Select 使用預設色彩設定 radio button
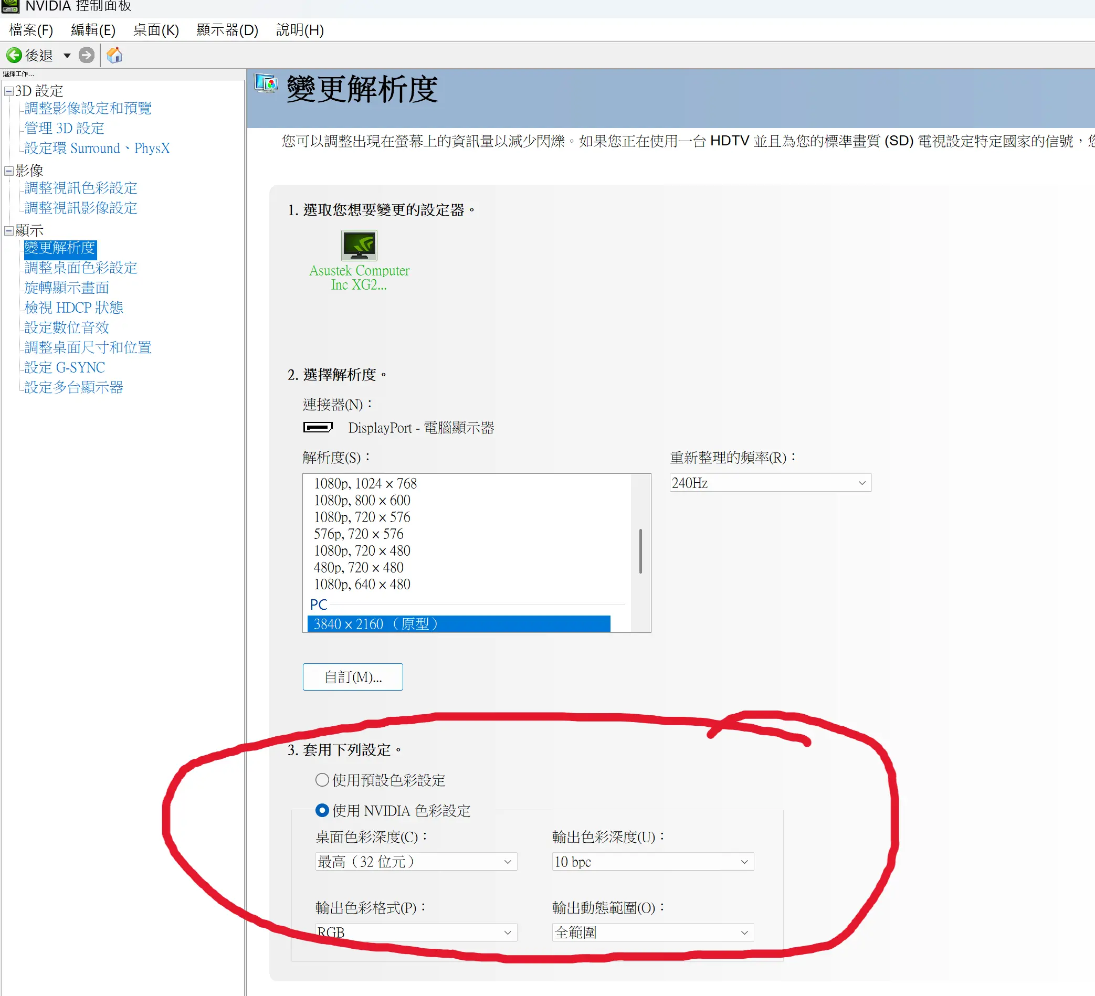Image resolution: width=1095 pixels, height=996 pixels. pyautogui.click(x=322, y=780)
